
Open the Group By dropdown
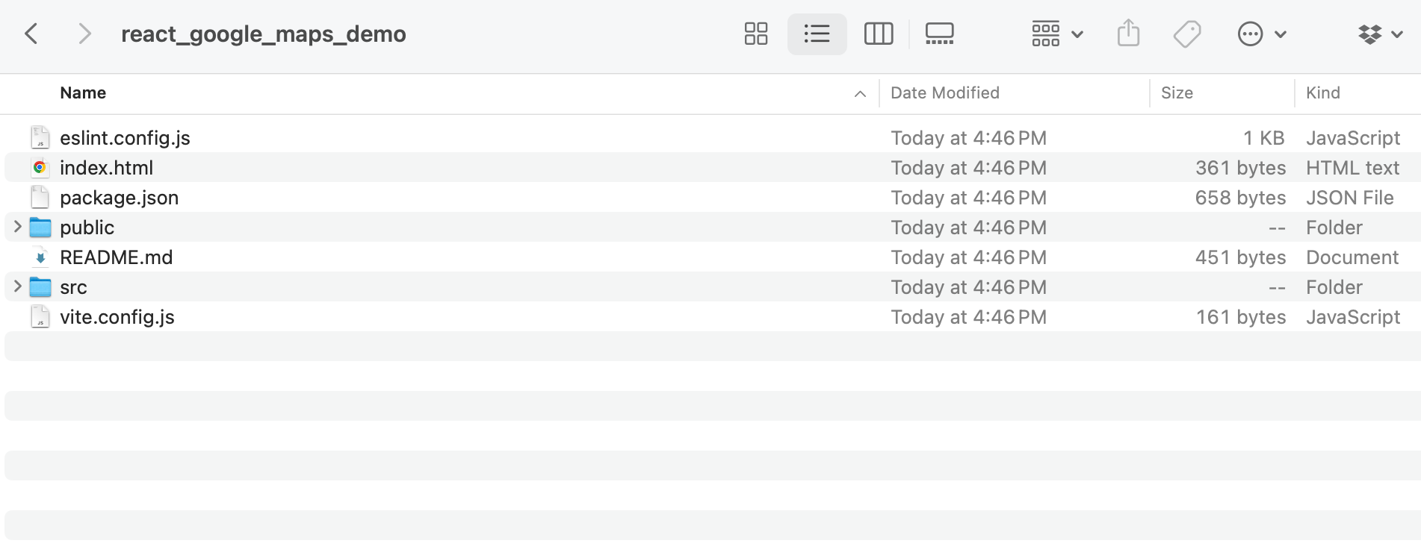1056,34
